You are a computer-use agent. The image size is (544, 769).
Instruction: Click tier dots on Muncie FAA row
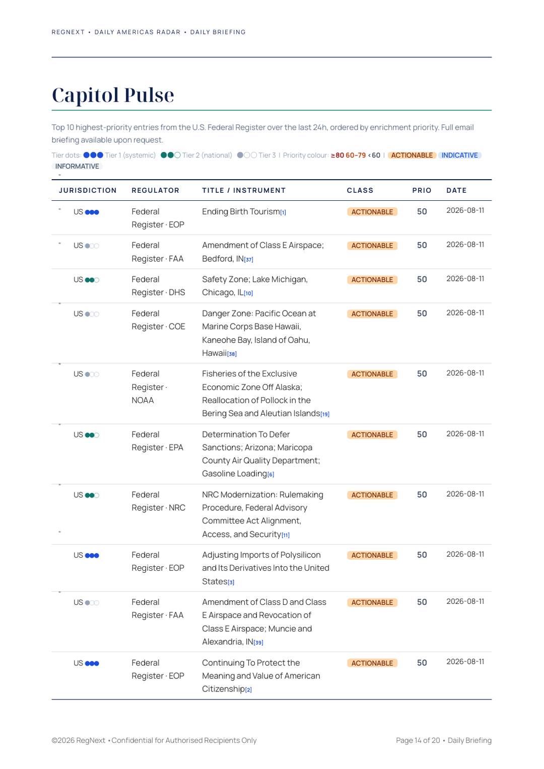[92, 603]
